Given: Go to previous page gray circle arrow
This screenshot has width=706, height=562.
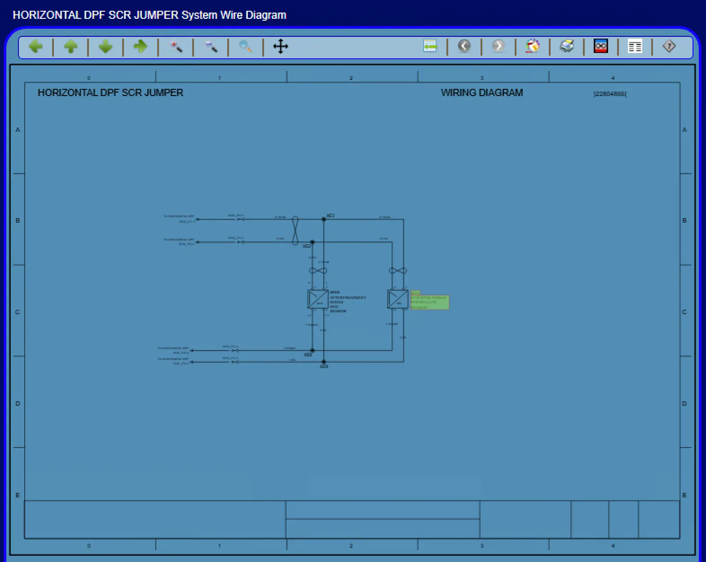Looking at the screenshot, I should pyautogui.click(x=464, y=46).
